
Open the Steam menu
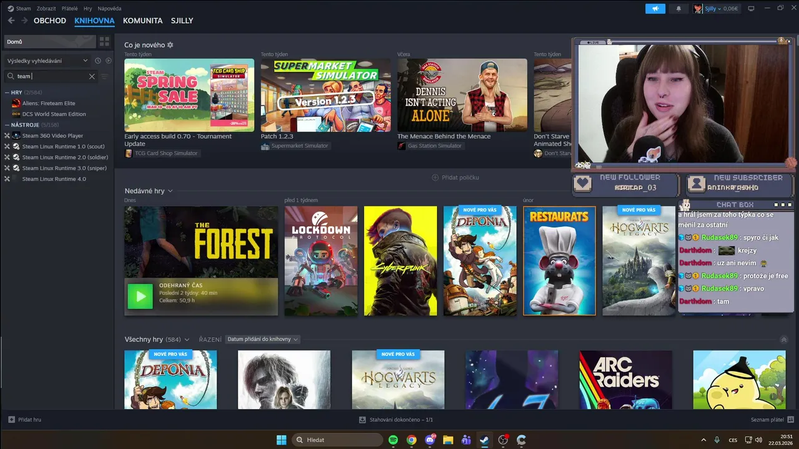[19, 9]
